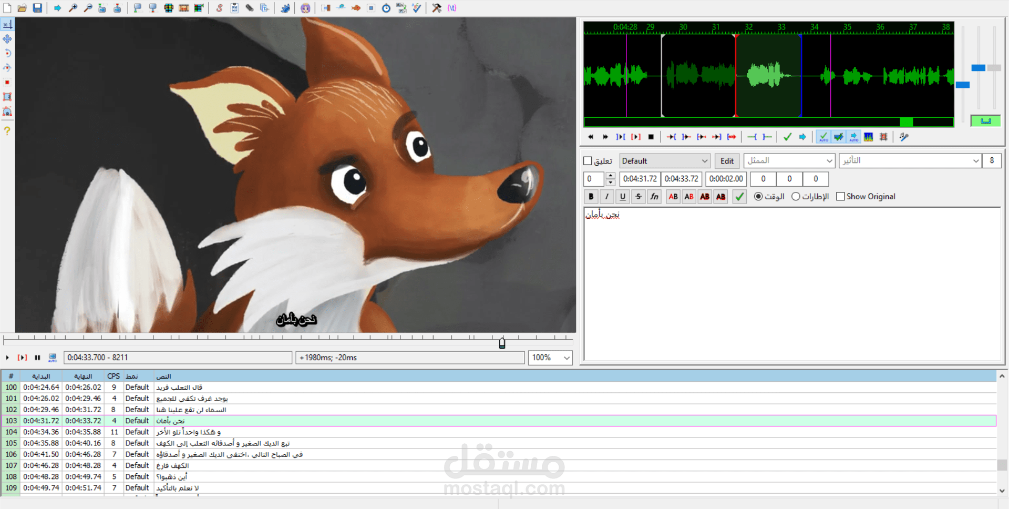Click the New subtitles icon
The width and height of the screenshot is (1009, 509).
click(7, 8)
